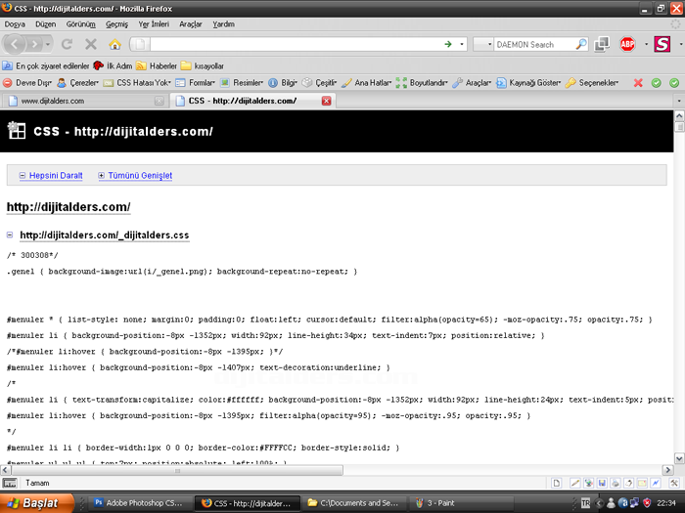Open the Adblock Plus ABP icon

coord(627,44)
